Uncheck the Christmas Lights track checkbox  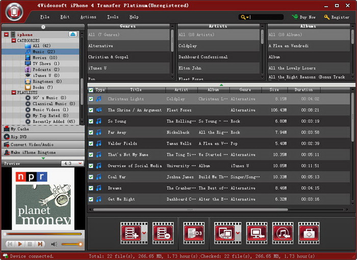91,99
